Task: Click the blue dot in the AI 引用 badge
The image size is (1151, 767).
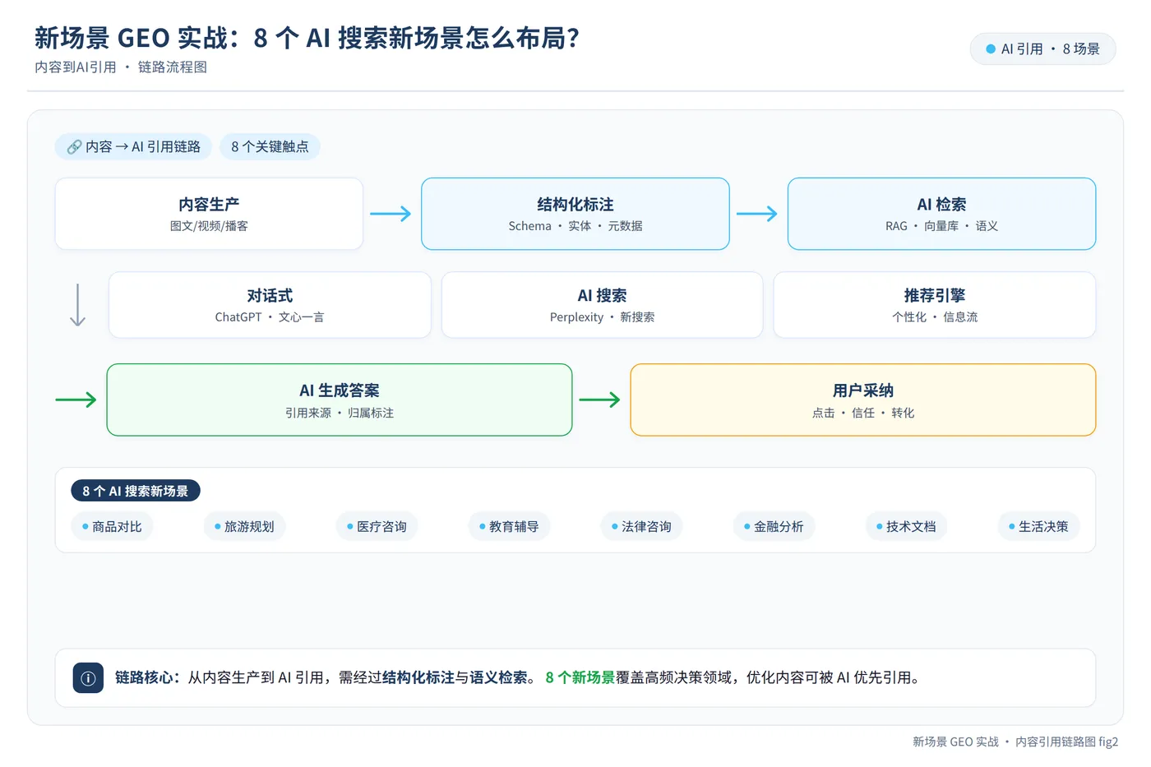Action: 991,49
